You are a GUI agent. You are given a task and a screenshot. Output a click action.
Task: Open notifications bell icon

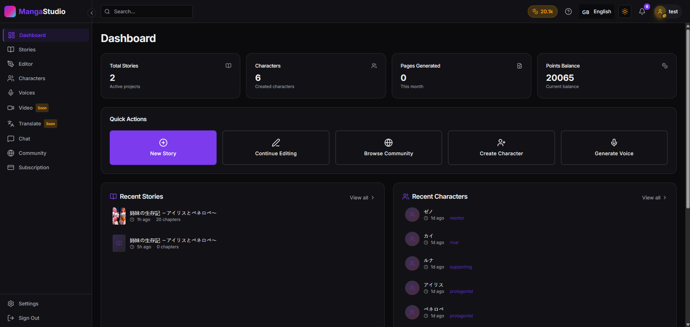pyautogui.click(x=642, y=11)
